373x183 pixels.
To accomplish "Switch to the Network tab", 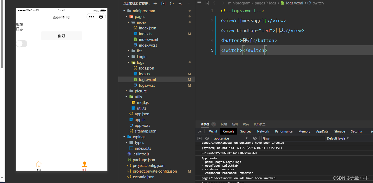I will click(x=263, y=131).
